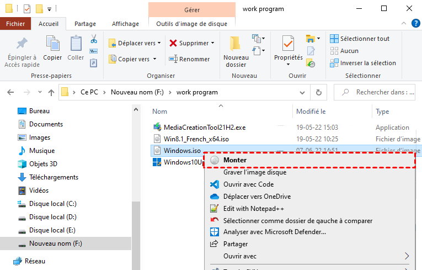
Task: Click the new item icon in Nouveau group
Action: click(258, 39)
